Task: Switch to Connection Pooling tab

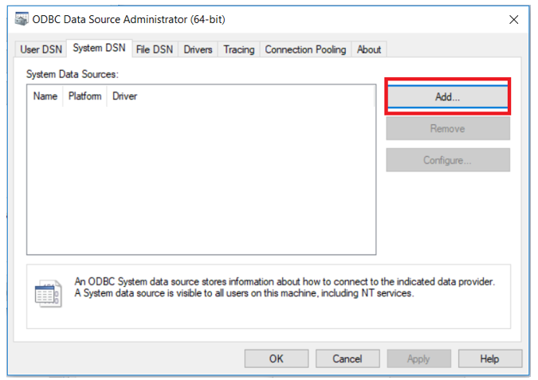Action: [x=305, y=49]
